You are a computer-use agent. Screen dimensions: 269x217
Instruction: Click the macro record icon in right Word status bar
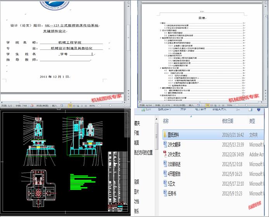click(198, 105)
